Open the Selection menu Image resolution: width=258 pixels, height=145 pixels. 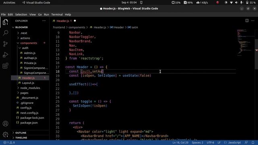21,14
